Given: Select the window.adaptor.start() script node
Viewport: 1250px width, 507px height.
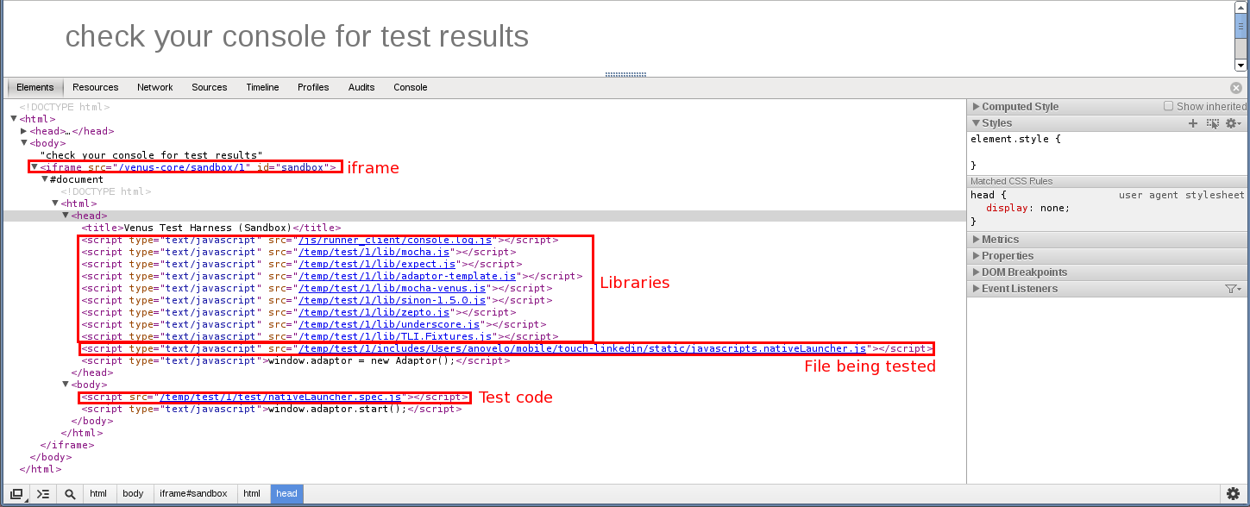Looking at the screenshot, I should tap(272, 409).
